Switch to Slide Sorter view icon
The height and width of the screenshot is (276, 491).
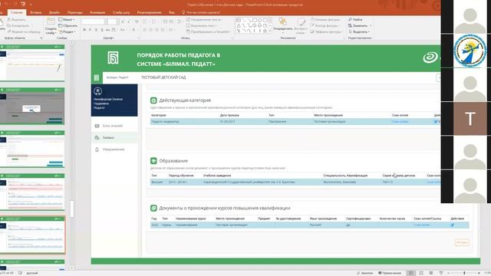click(x=421, y=273)
